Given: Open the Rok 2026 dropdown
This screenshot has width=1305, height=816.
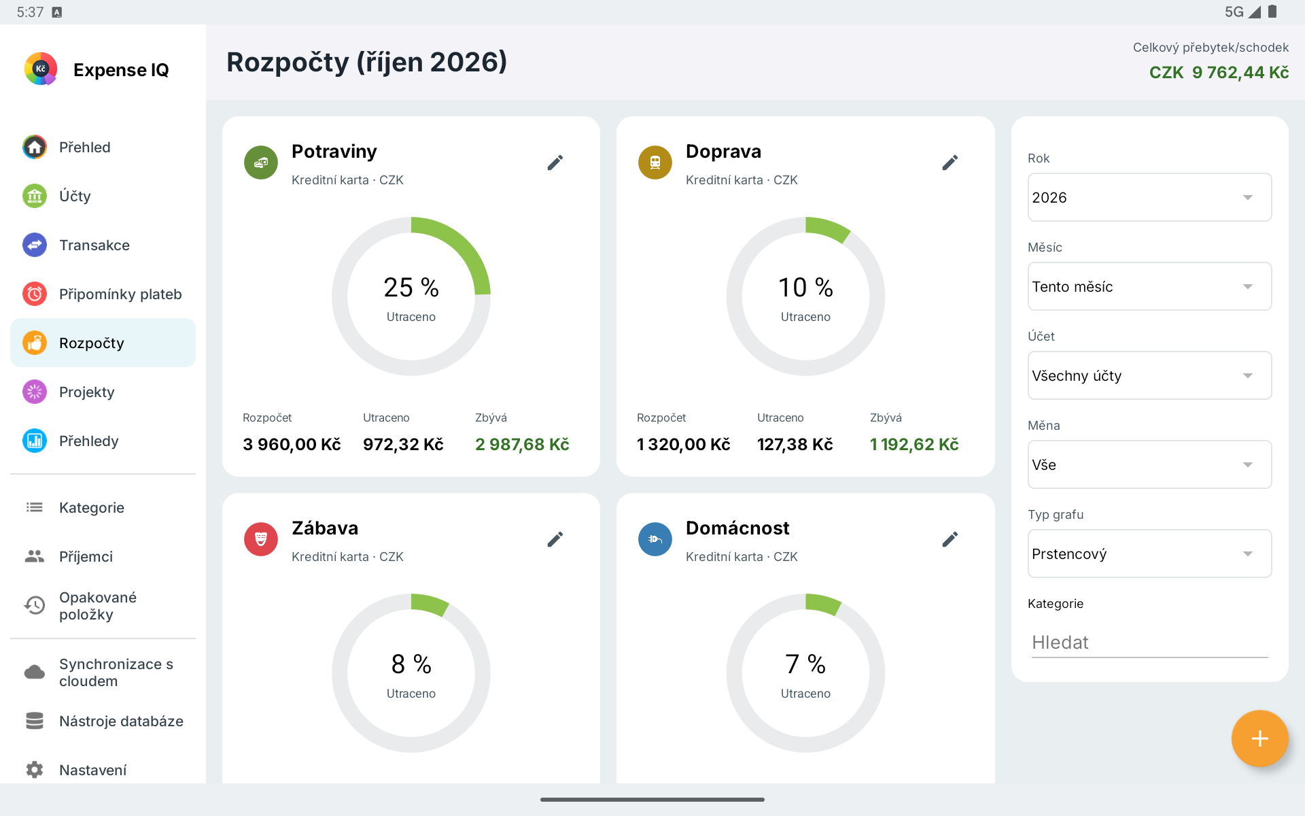Looking at the screenshot, I should 1149,197.
